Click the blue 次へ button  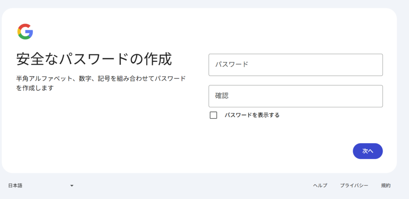coord(367,151)
